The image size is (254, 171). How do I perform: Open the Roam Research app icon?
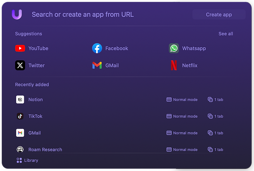click(20, 149)
